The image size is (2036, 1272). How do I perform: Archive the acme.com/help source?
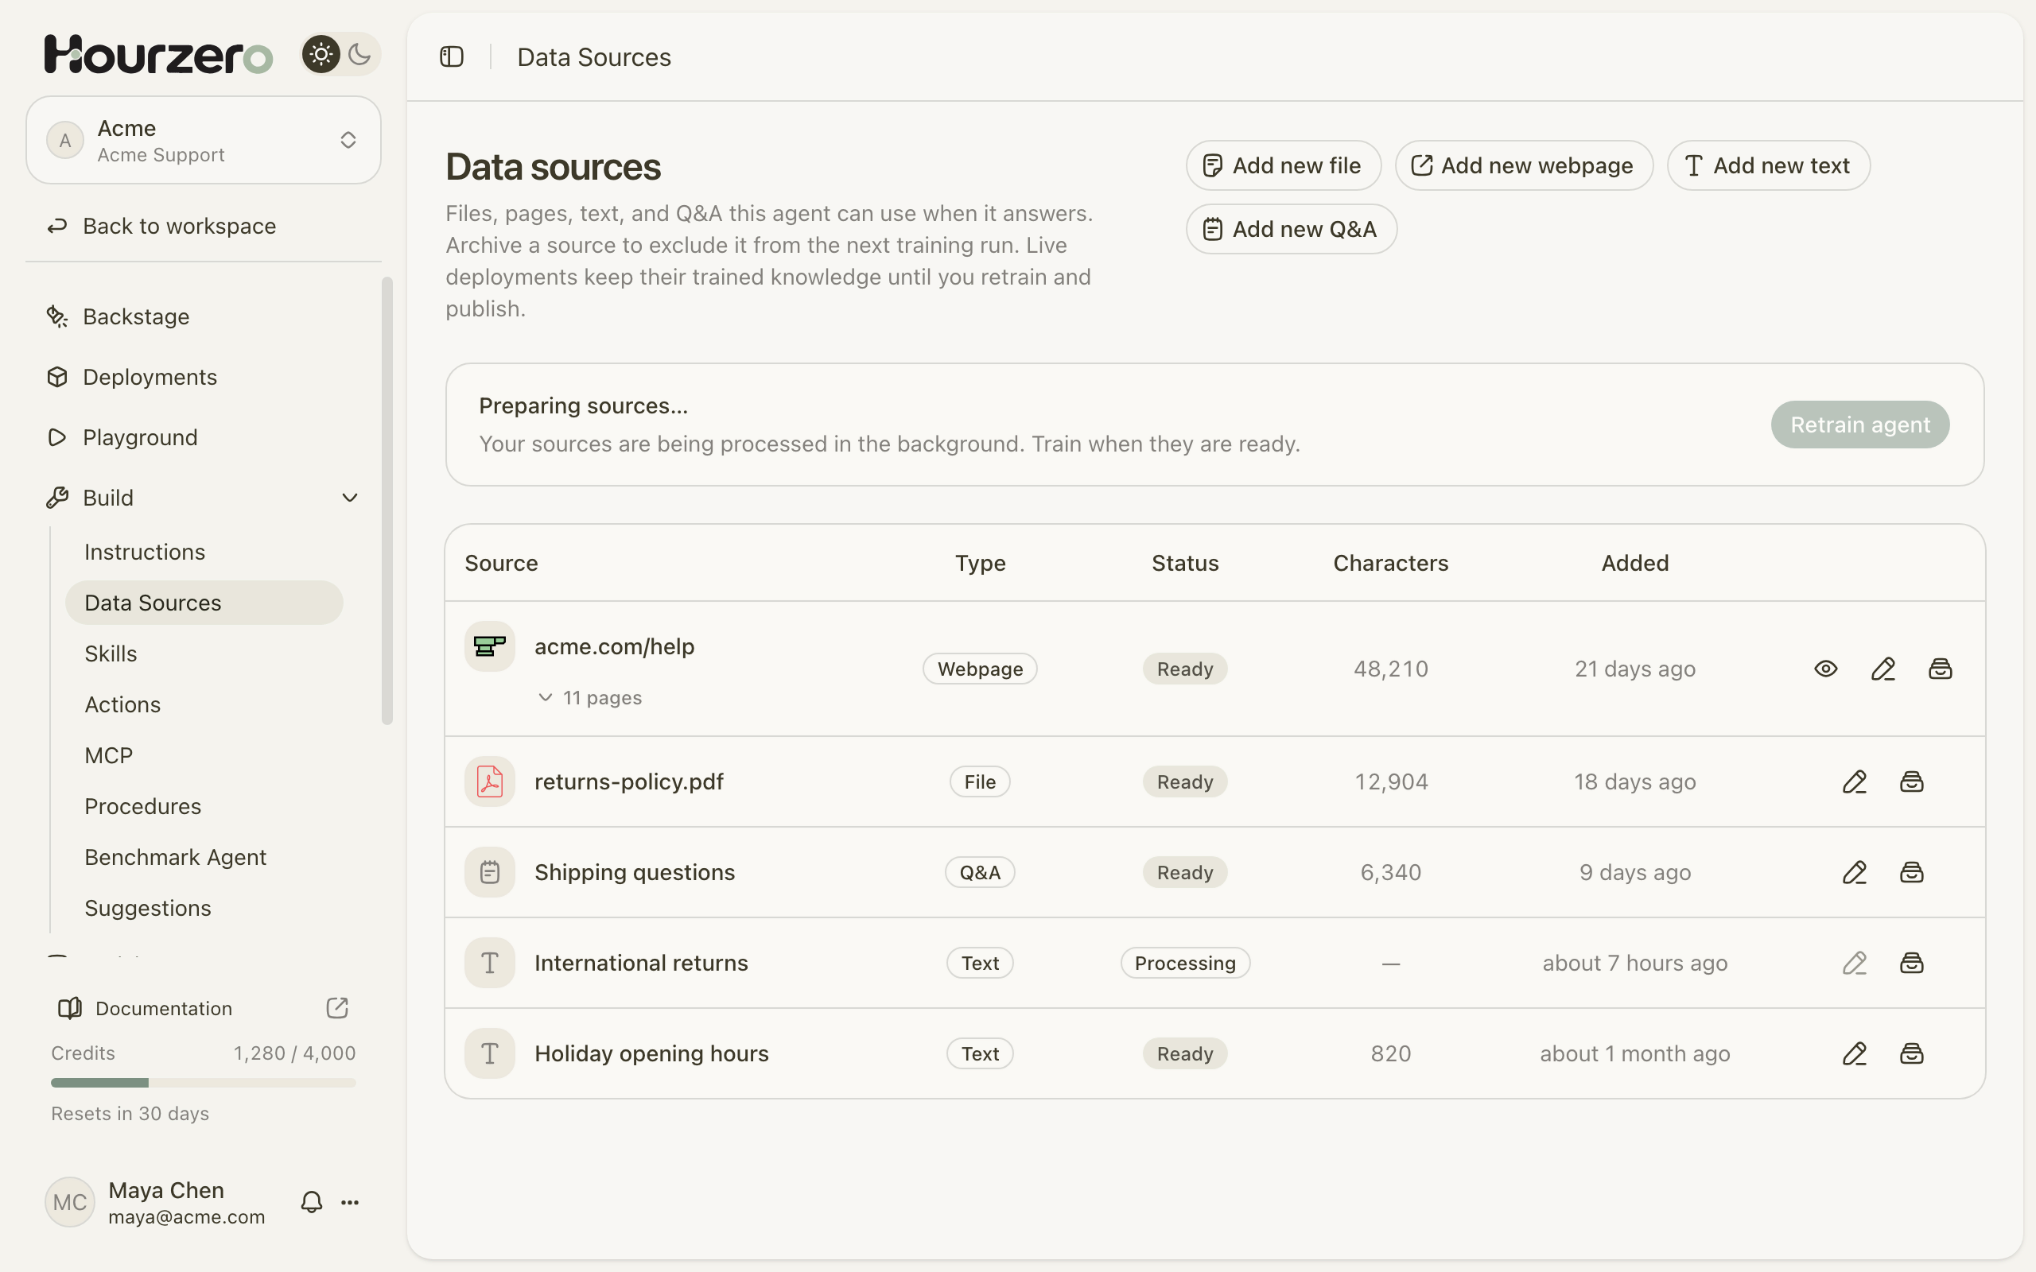(1940, 669)
